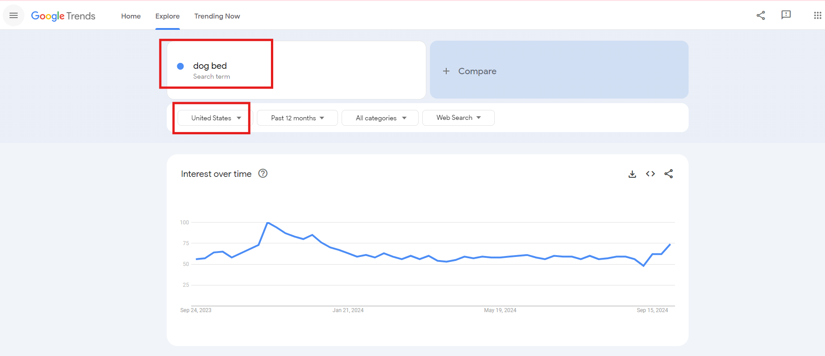Open the All categories dropdown
This screenshot has width=825, height=356.
380,118
